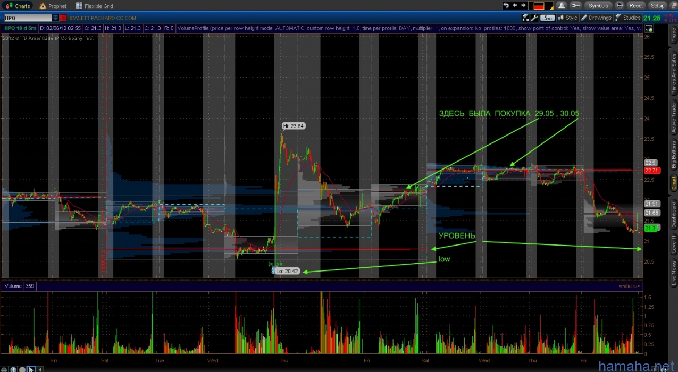Click the undo arrow icon in top toolbar
Viewport: 678px width, 372px height.
point(506,5)
